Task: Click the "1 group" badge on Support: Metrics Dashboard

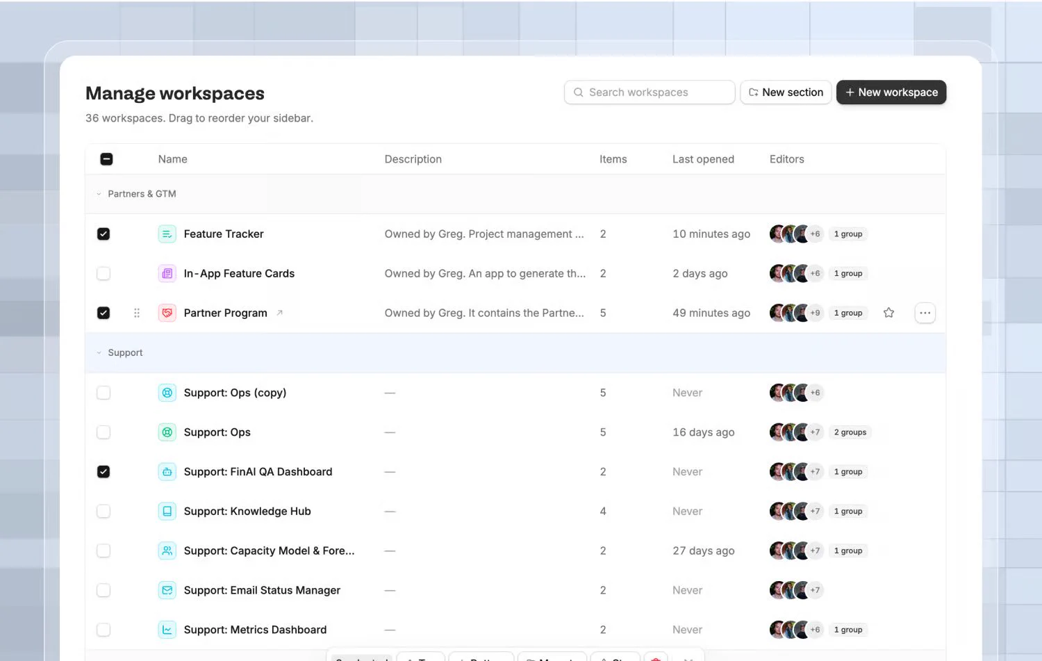Action: point(848,630)
